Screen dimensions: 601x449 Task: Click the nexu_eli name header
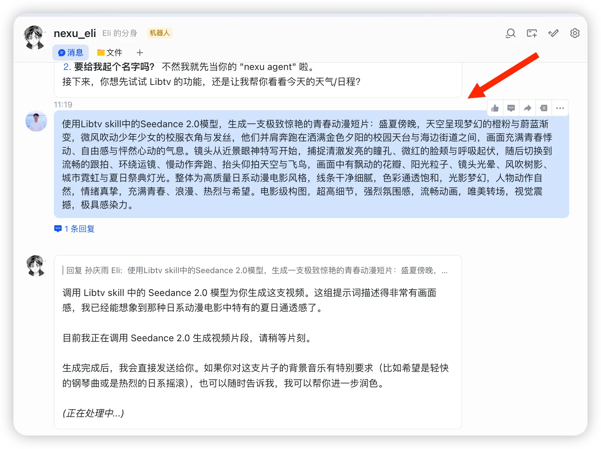pyautogui.click(x=74, y=33)
